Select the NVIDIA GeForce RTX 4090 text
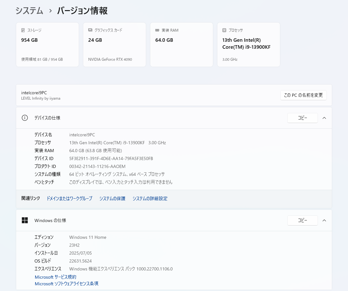Screen dimensions: 348x291 [x=110, y=59]
